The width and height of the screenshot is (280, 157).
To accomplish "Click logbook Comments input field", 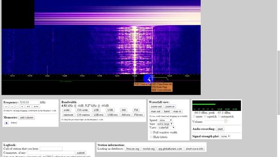I will pyautogui.click(x=51, y=153).
